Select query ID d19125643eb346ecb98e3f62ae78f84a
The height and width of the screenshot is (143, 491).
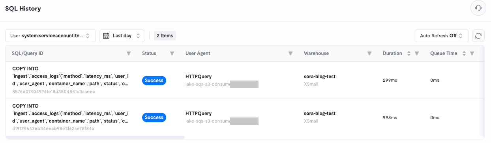(x=53, y=129)
